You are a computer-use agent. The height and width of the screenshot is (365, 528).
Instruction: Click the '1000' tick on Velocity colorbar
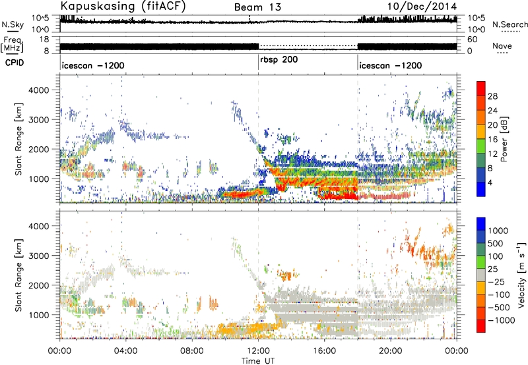point(498,231)
